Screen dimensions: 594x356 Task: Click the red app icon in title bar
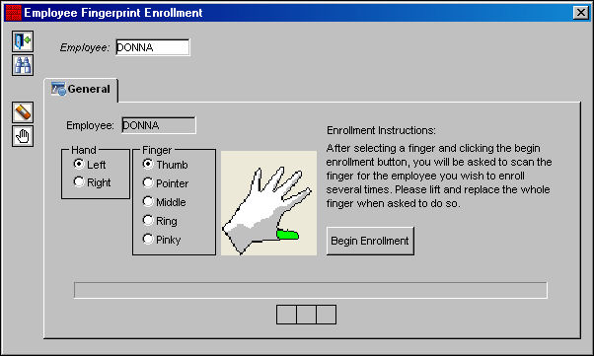13,13
